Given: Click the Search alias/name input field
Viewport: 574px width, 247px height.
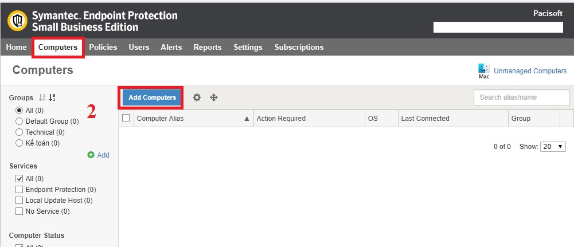Looking at the screenshot, I should [x=522, y=97].
